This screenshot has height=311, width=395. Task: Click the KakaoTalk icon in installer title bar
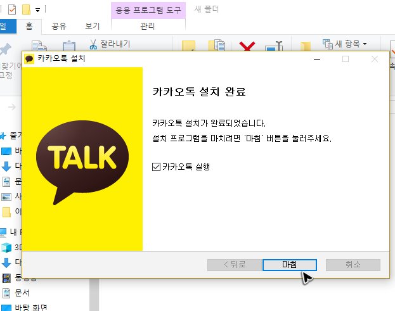pos(29,59)
